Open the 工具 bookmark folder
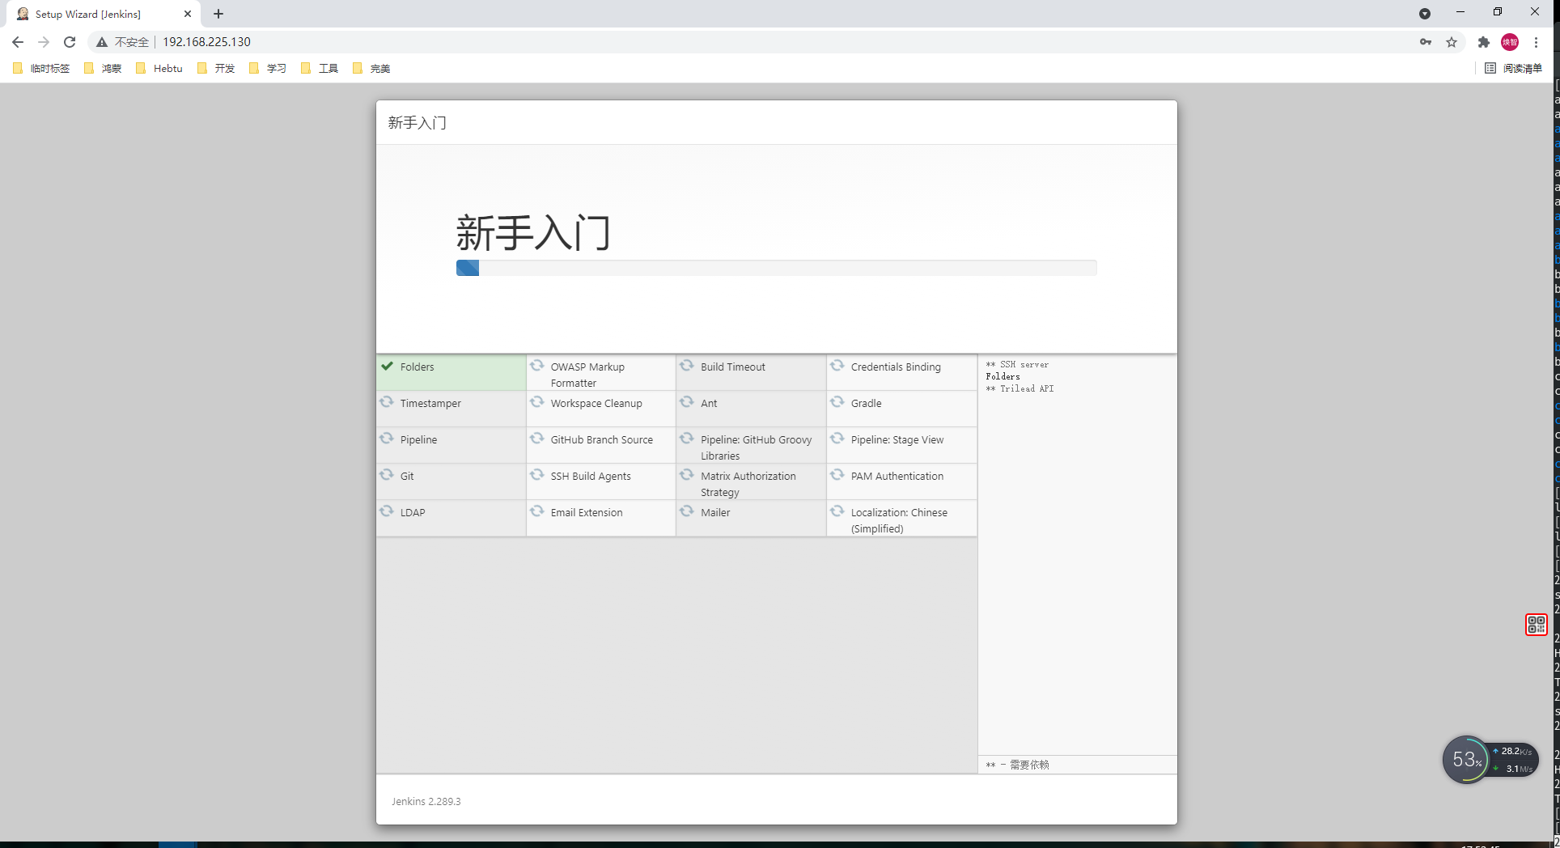1560x848 pixels. point(320,69)
